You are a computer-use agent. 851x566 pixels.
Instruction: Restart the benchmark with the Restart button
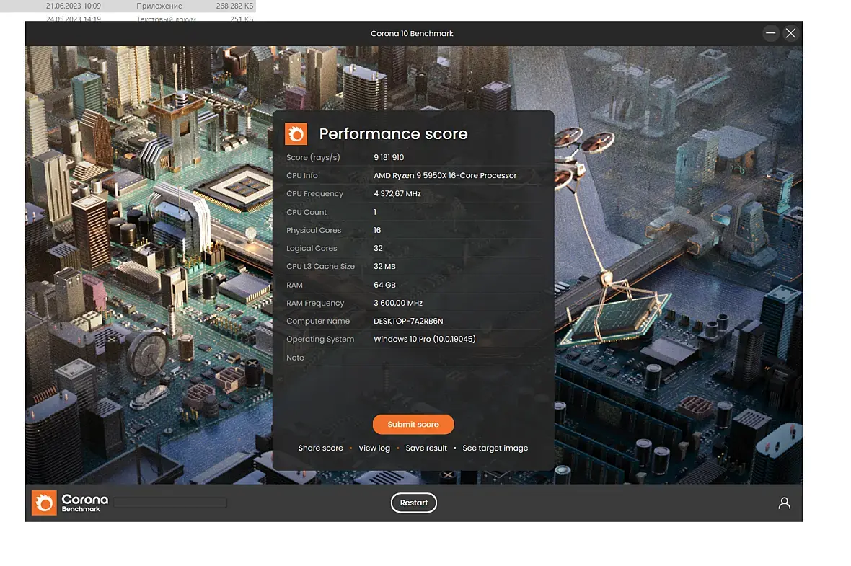point(413,503)
